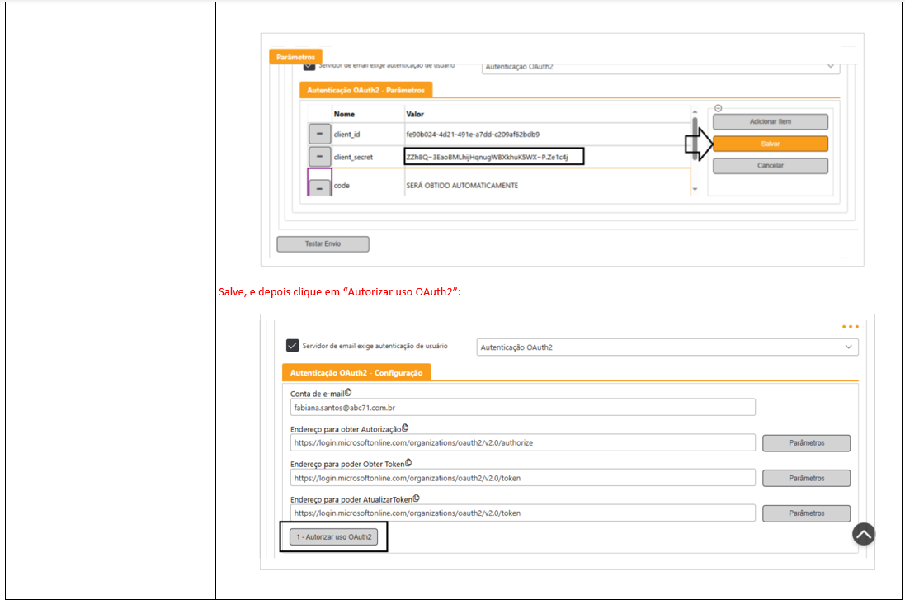This screenshot has width=905, height=600.
Task: Select the 'Autenticação OAuth2 - Configuração' tab
Action: pos(356,373)
